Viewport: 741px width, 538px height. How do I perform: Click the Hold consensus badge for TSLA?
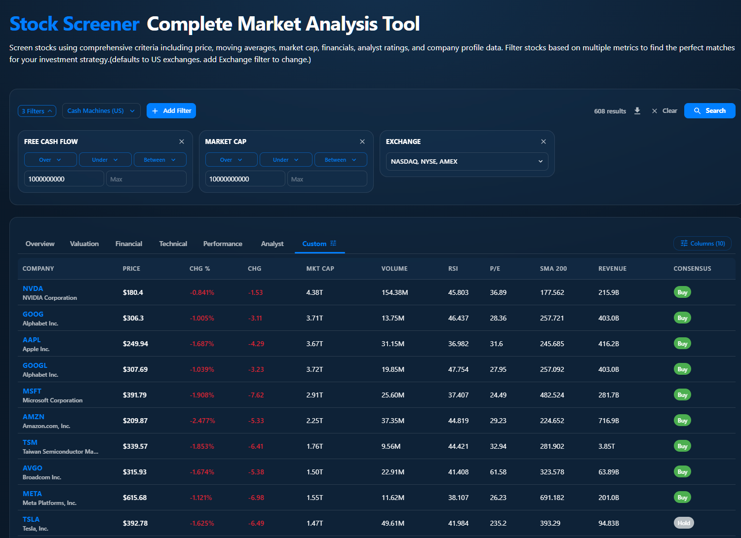click(684, 523)
